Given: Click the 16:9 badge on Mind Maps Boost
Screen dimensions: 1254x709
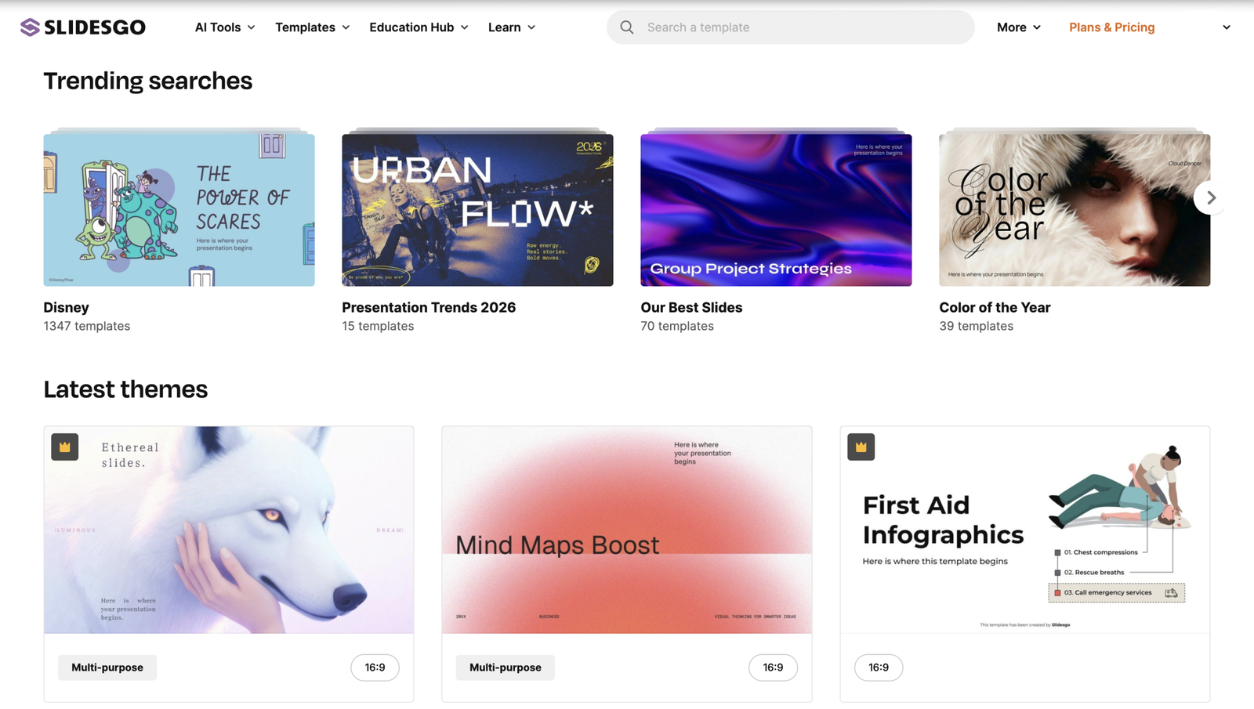Looking at the screenshot, I should [x=773, y=667].
